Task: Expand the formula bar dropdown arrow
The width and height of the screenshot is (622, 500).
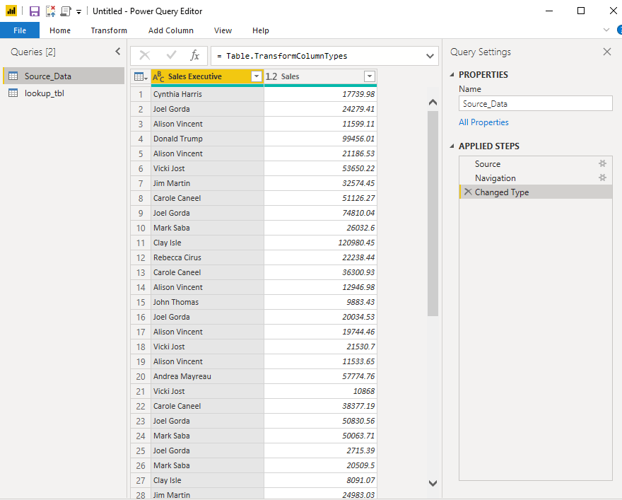Action: tap(430, 56)
